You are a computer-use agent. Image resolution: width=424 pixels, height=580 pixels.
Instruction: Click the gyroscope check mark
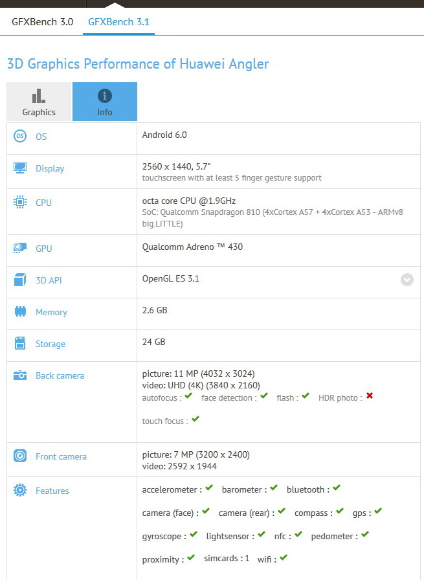tap(194, 534)
